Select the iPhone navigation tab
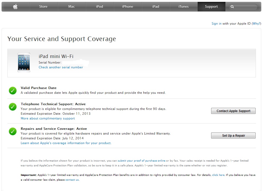Screen dimensions: 262x191 coord(128,7)
